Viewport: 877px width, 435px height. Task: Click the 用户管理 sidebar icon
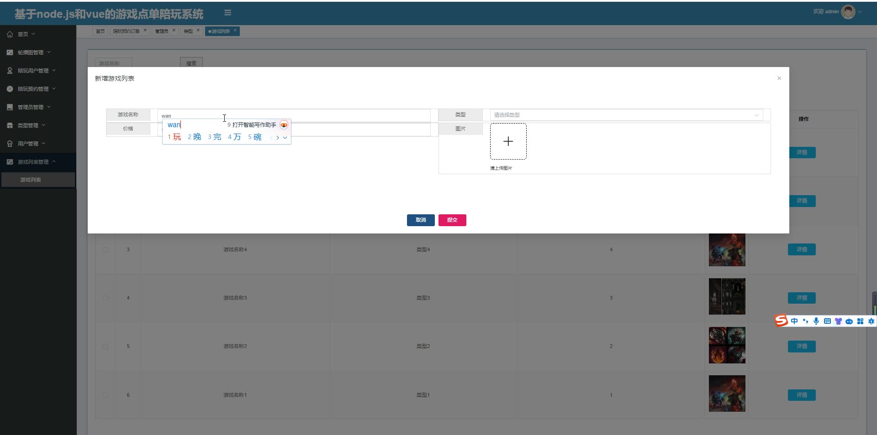(10, 144)
